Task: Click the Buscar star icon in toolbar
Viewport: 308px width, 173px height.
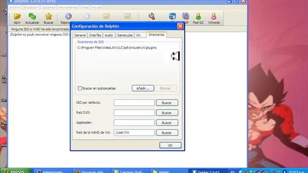Action: pyautogui.click(x=49, y=16)
